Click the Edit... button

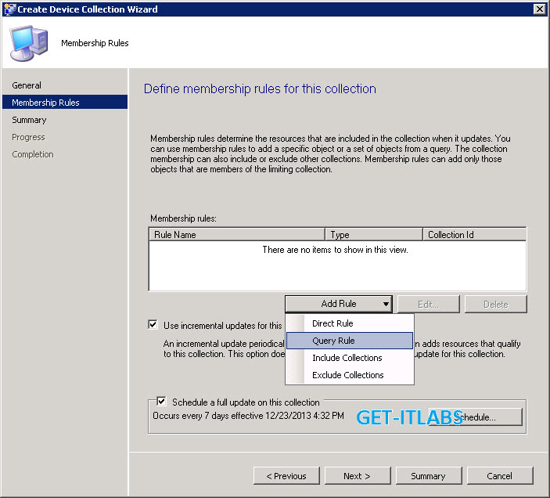428,304
